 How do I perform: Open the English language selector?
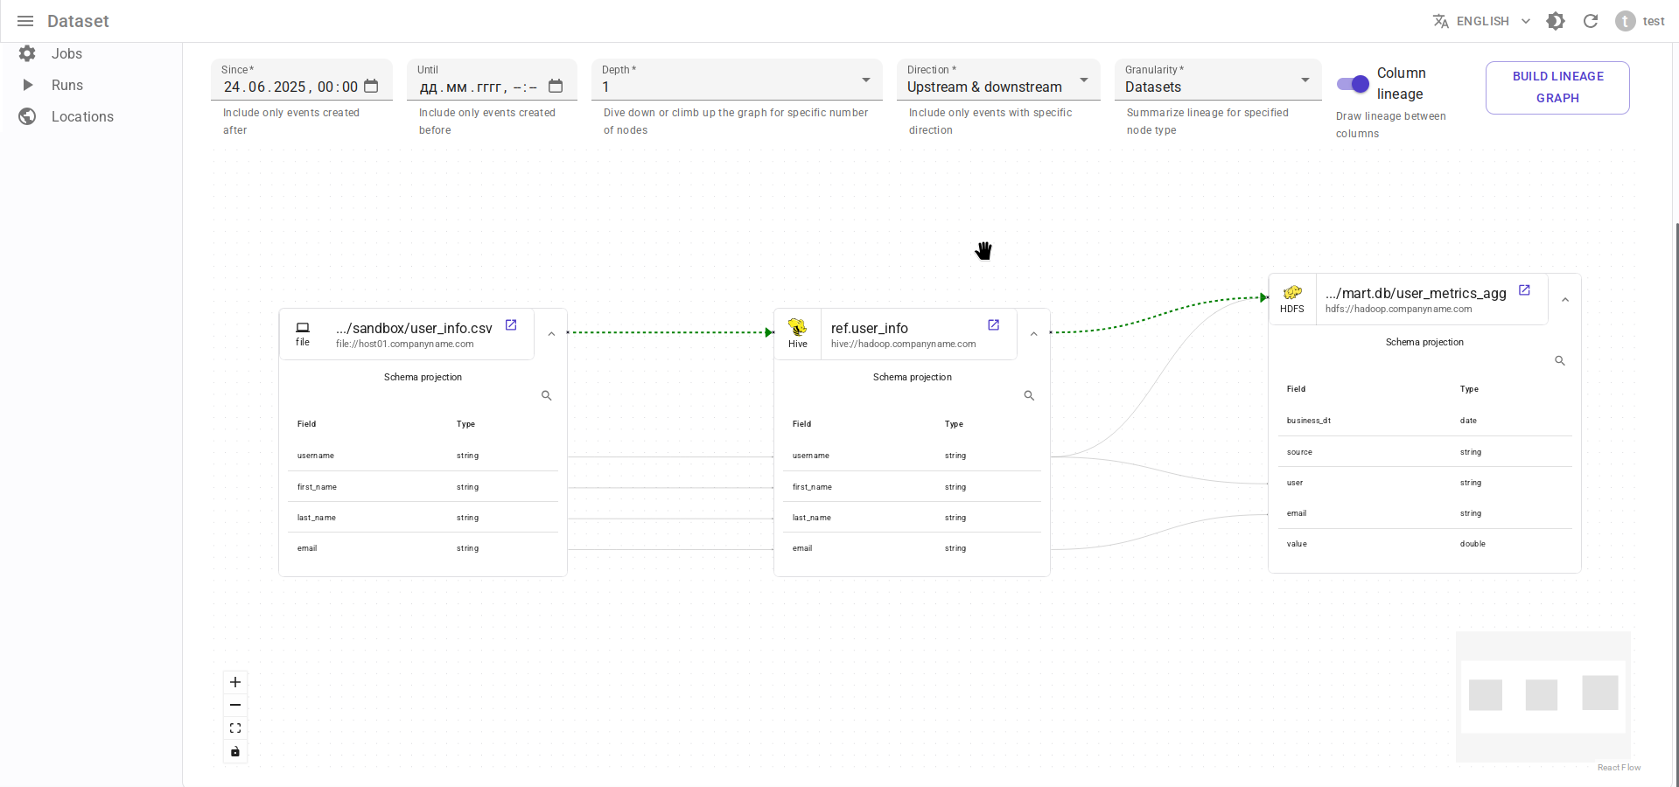point(1481,21)
